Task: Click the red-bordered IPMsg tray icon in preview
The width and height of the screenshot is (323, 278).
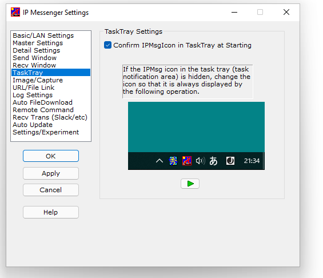Action: [187, 161]
